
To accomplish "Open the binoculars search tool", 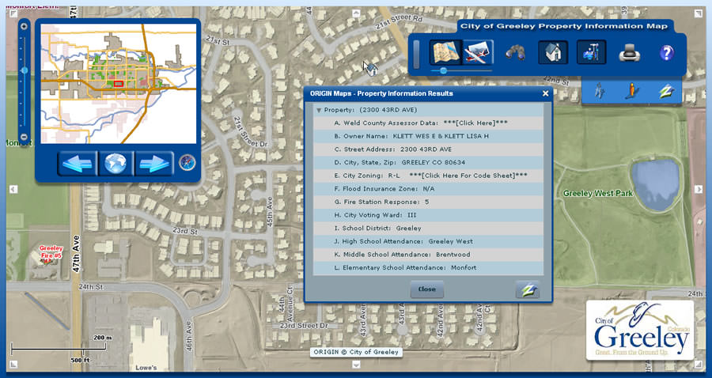I will click(x=515, y=53).
